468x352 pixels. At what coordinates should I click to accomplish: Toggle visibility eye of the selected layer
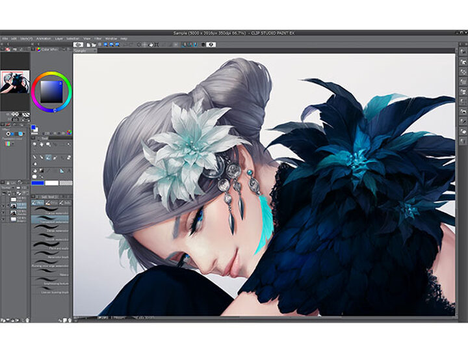click(x=4, y=206)
